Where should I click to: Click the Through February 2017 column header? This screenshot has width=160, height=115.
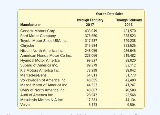(x=90, y=22)
